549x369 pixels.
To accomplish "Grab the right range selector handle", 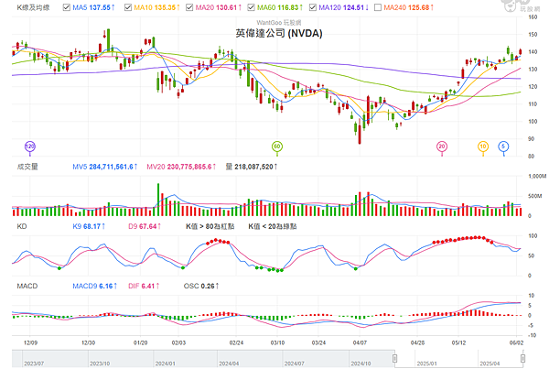I will coord(522,359).
